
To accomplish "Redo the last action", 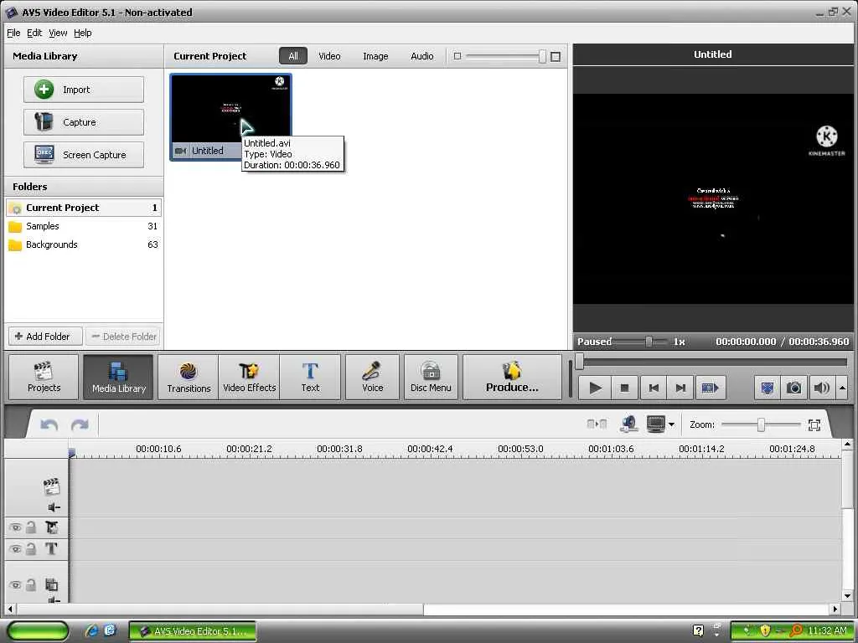I will click(x=80, y=424).
